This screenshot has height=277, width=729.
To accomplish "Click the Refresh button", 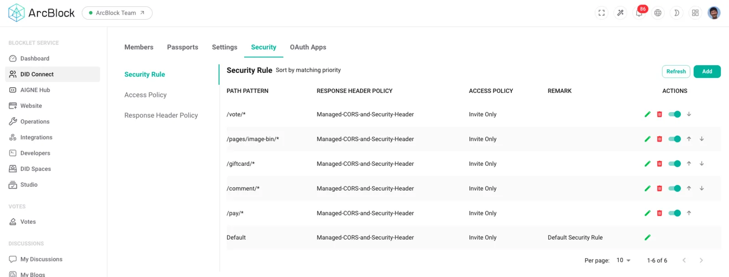I will click(676, 72).
